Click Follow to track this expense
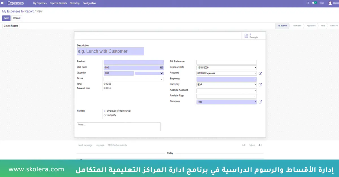Viewport: 339px width, 177px height. [252, 145]
